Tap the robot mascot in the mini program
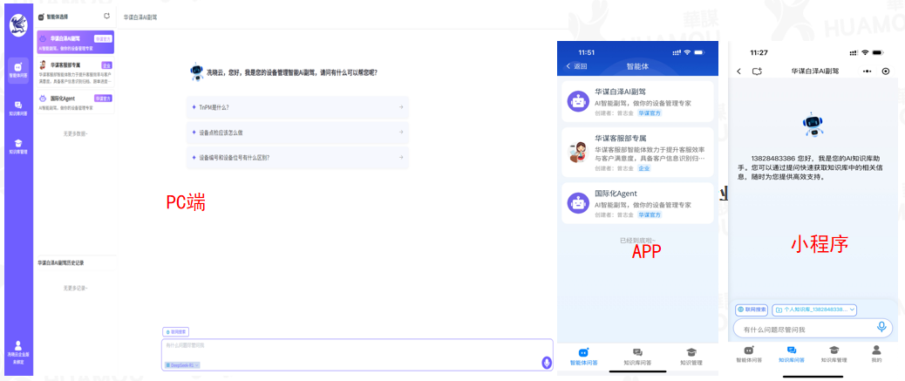This screenshot has width=905, height=381. click(813, 125)
